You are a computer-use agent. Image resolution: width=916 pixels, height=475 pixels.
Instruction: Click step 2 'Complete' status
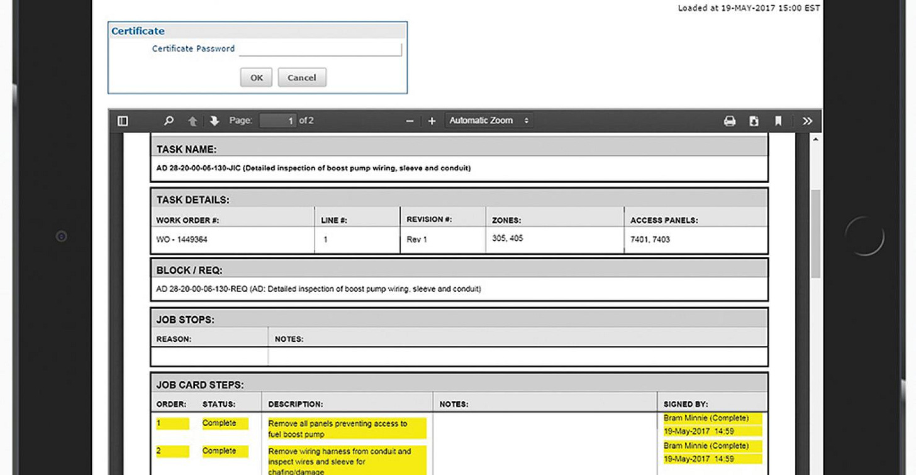(x=220, y=451)
